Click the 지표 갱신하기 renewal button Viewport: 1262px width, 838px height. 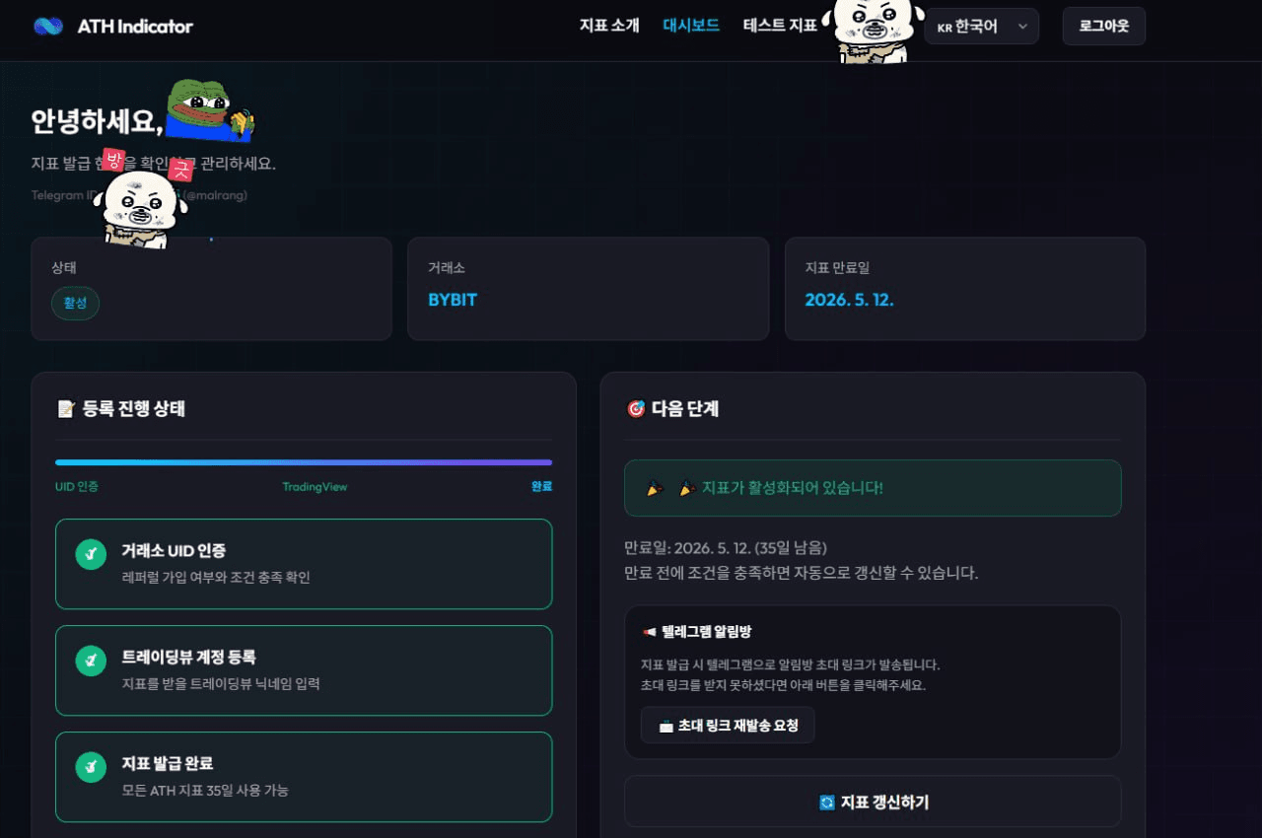tap(873, 802)
